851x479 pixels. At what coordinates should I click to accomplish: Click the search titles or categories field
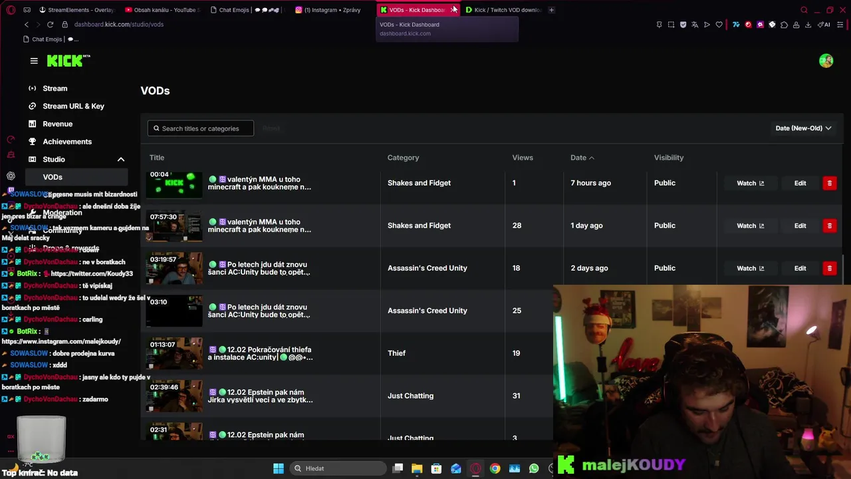coord(200,128)
